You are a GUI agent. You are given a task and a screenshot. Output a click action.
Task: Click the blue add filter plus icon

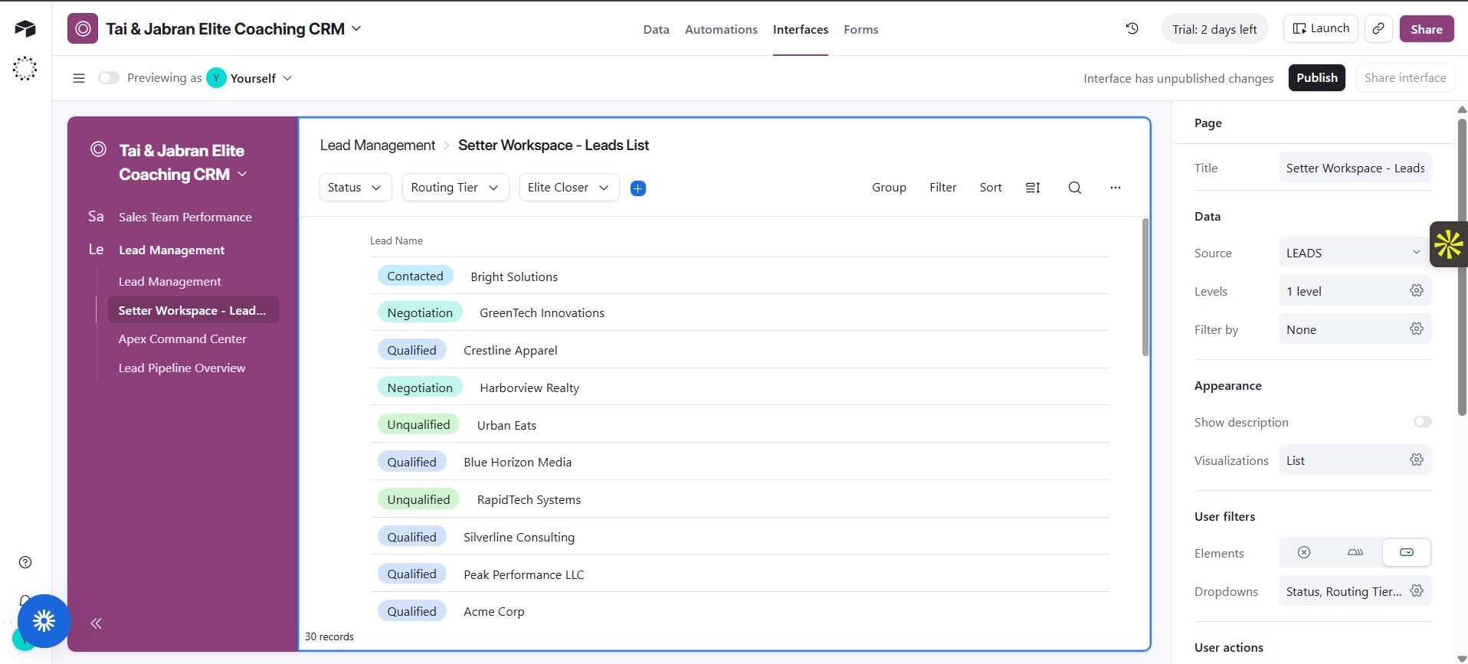[x=637, y=188]
